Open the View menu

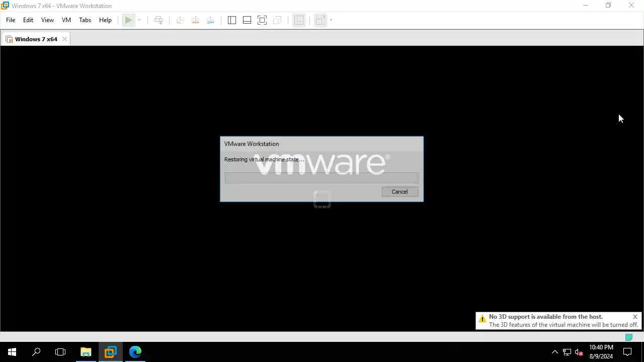tap(47, 20)
